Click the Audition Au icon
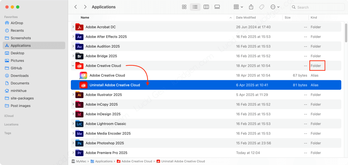 click(x=79, y=46)
